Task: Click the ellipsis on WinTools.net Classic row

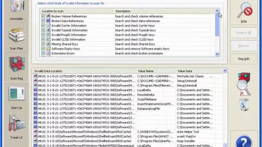Action: 211,76
